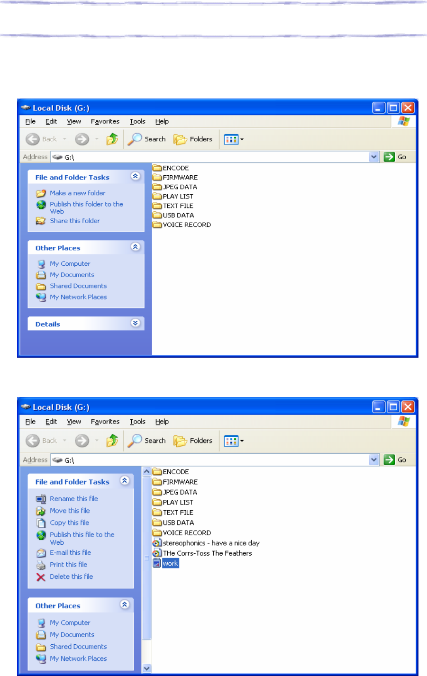Click Up folder icon in upper window
427x676 pixels.
112,139
